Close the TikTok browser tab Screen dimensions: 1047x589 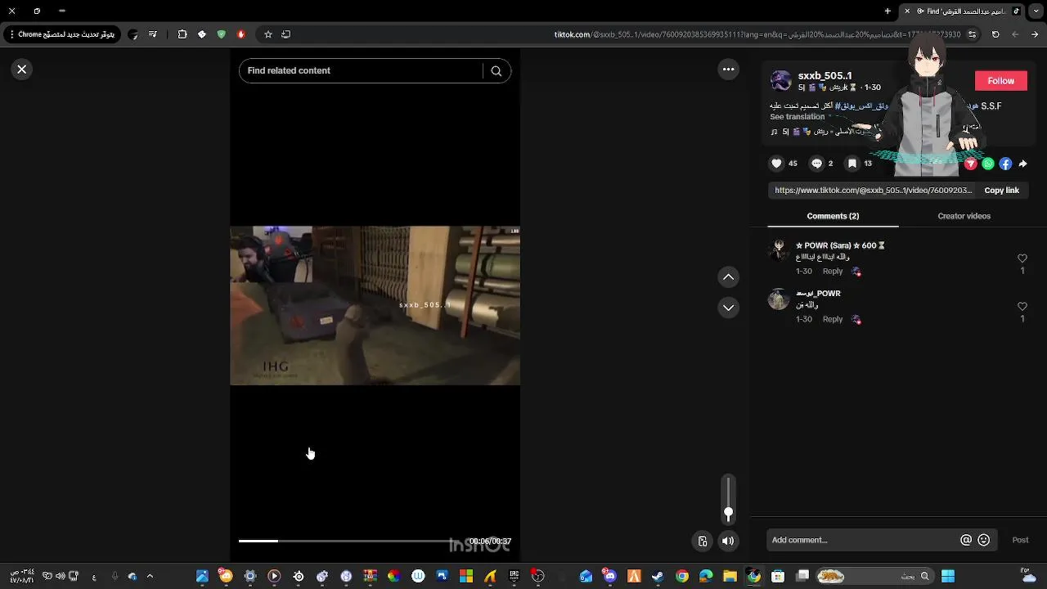906,11
